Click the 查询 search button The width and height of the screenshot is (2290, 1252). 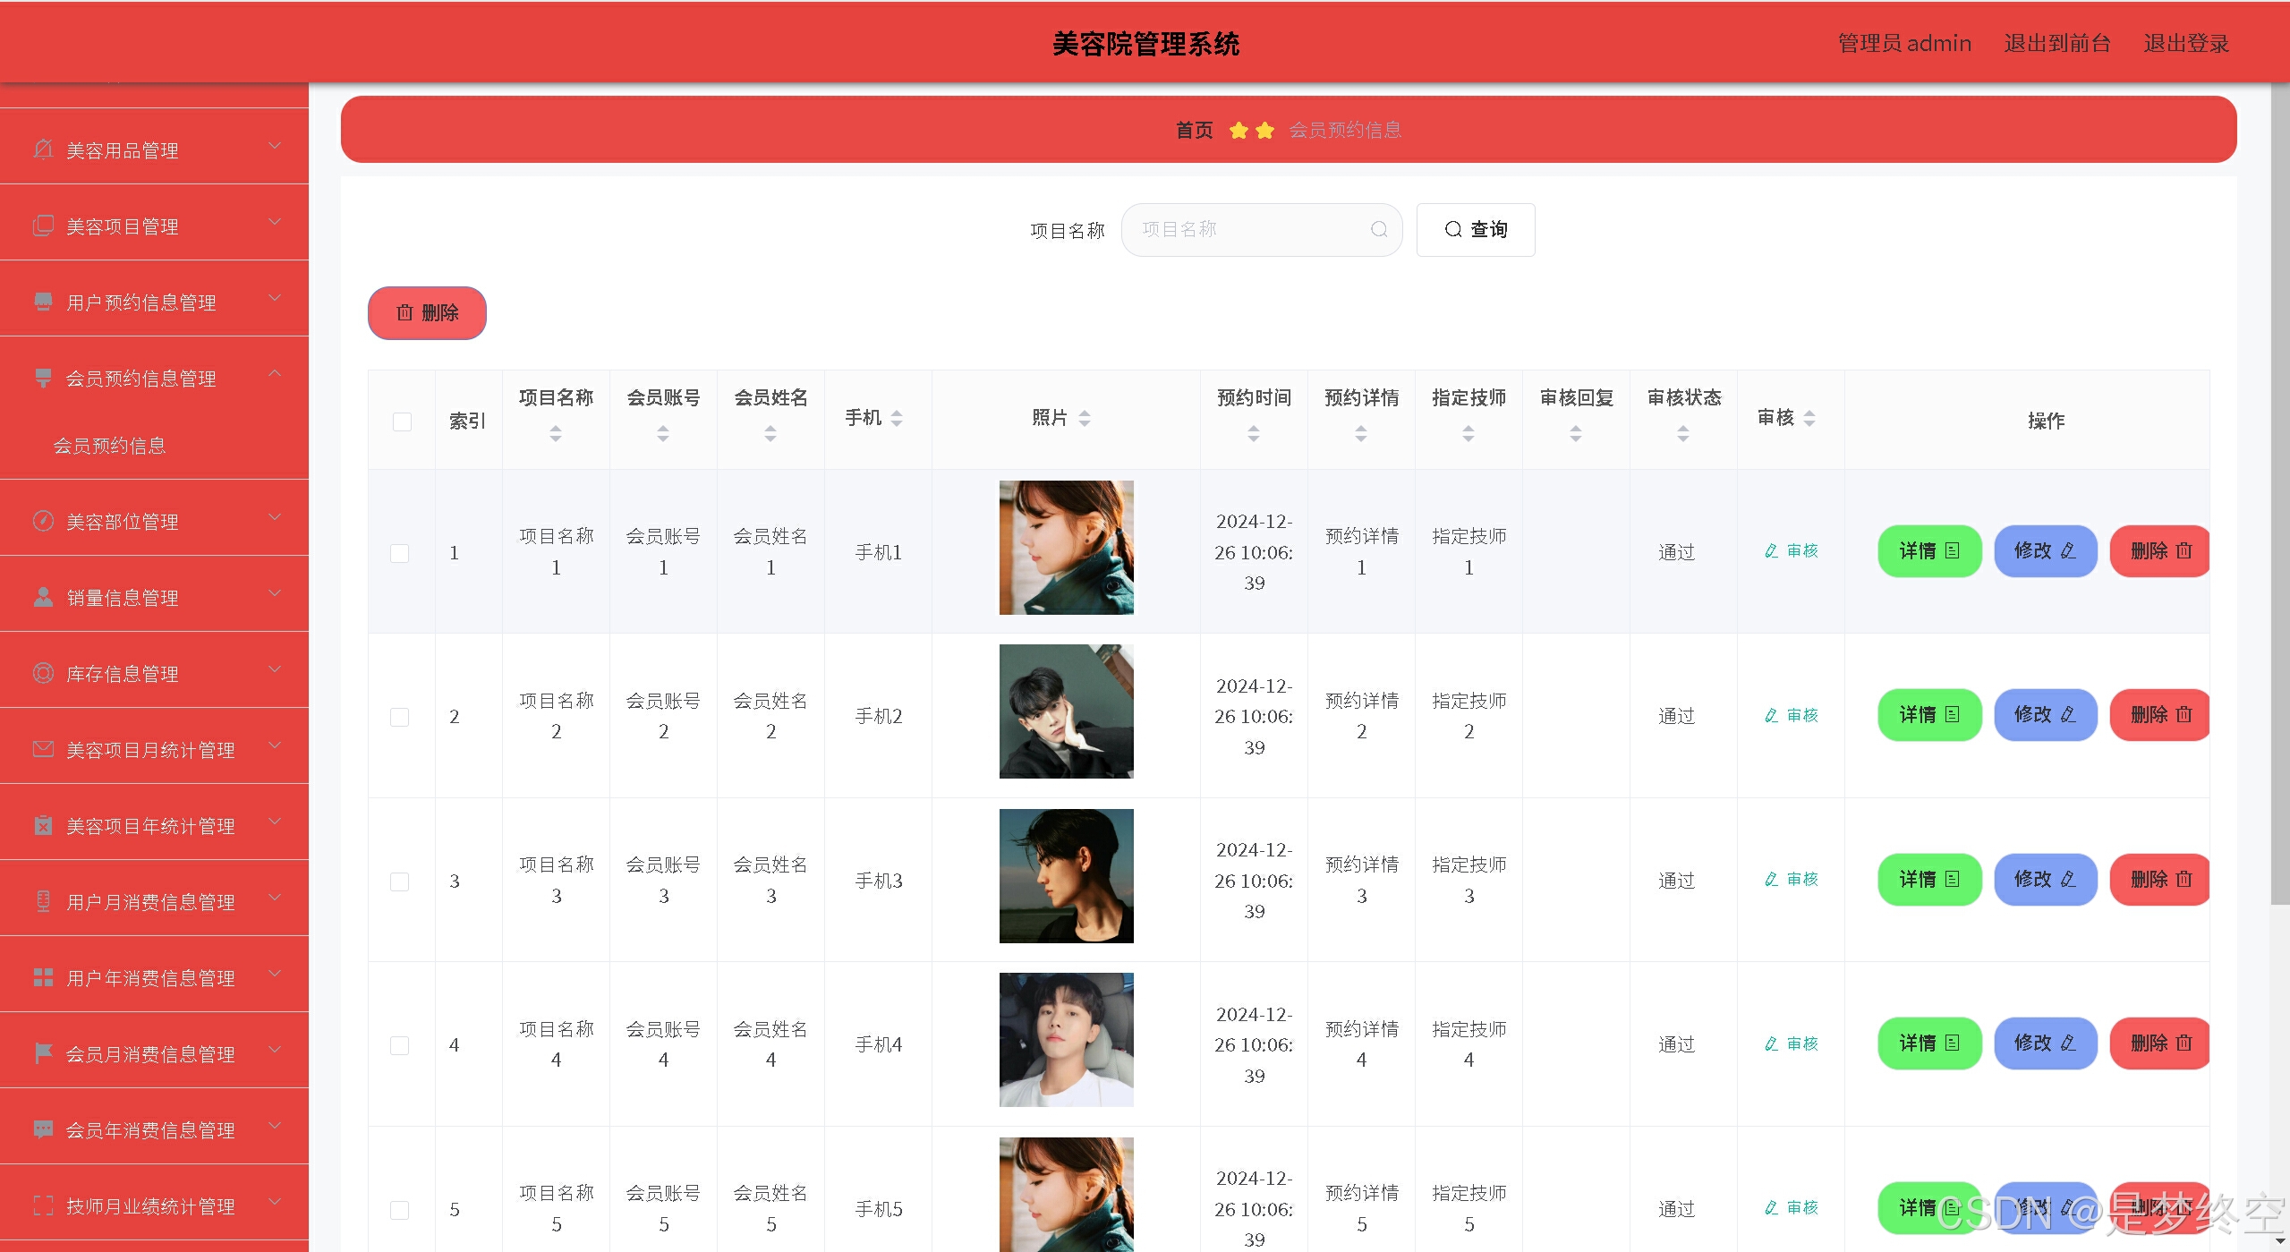point(1476,230)
